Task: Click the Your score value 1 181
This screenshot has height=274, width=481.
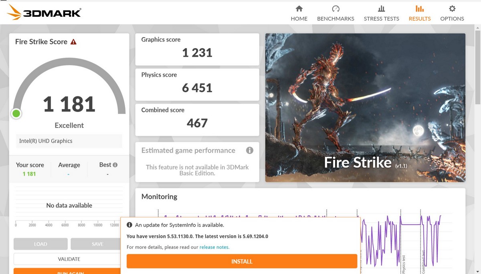Action: point(29,174)
